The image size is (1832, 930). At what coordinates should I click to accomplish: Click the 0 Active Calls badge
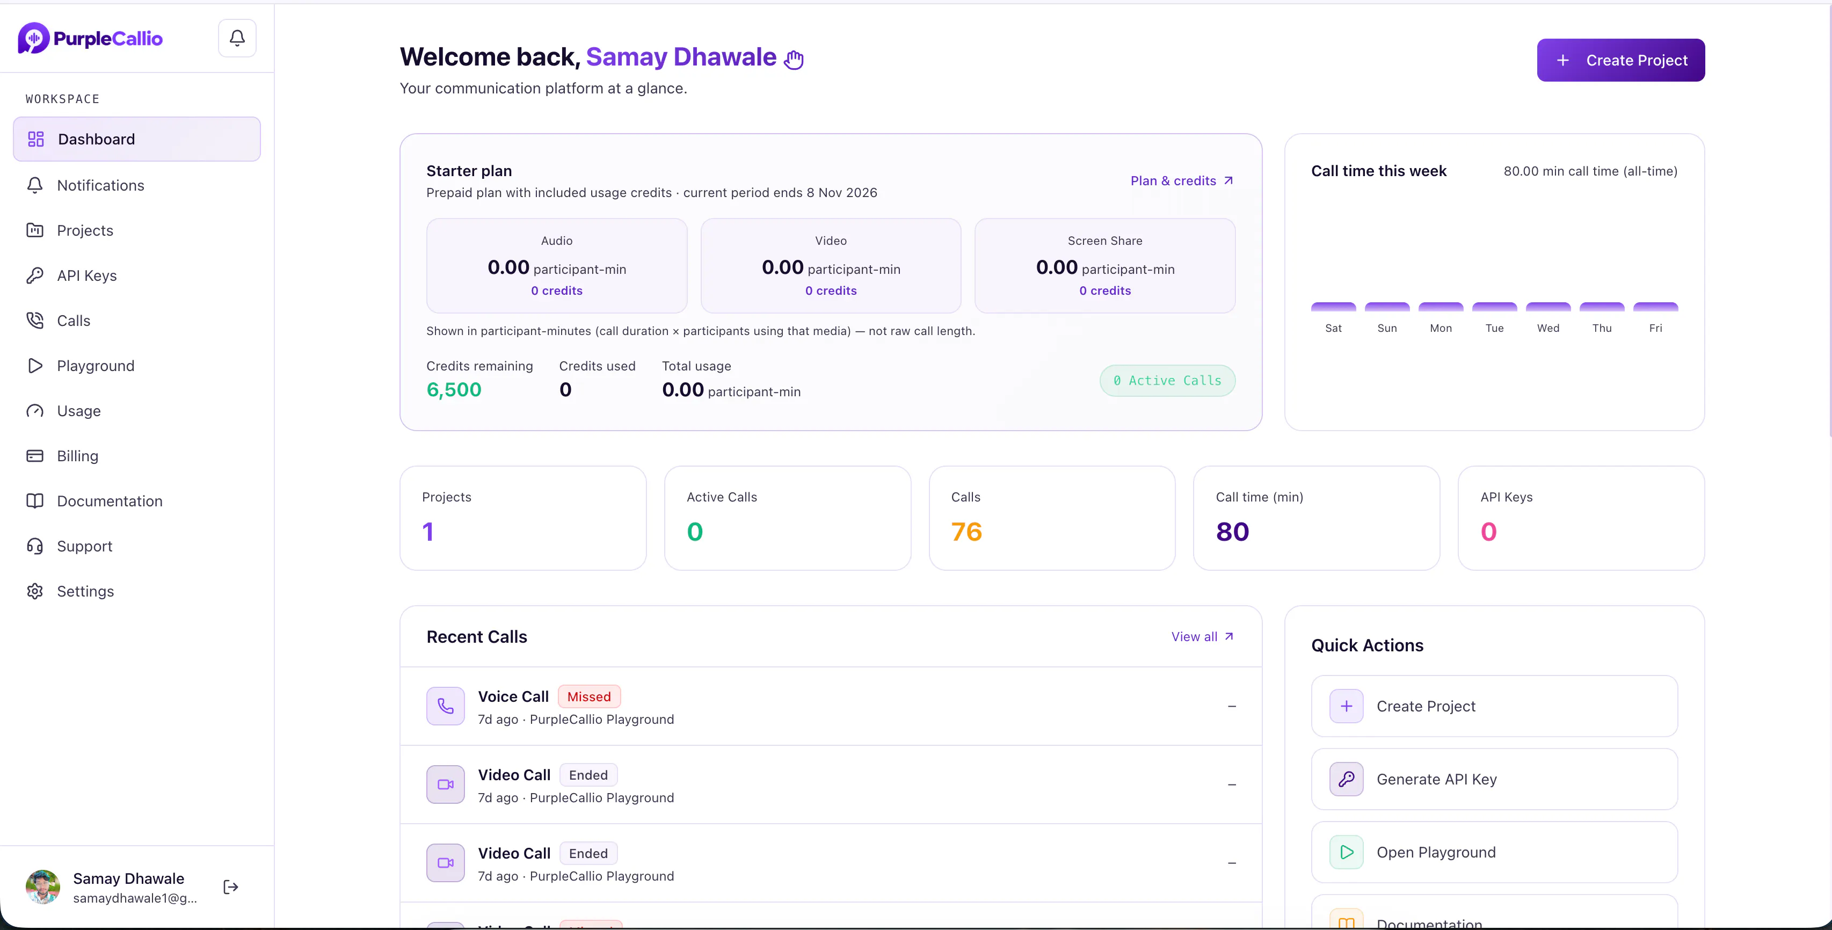tap(1167, 380)
